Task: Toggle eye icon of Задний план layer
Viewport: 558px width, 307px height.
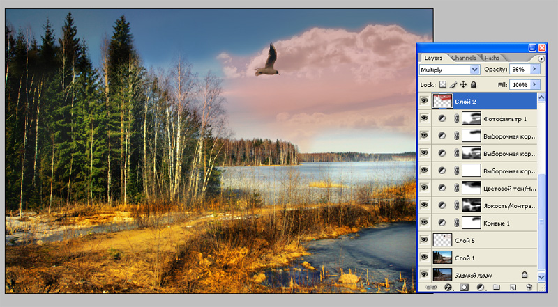Action: (424, 275)
